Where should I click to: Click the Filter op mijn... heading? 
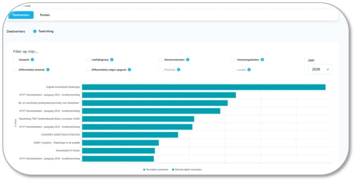click(x=26, y=52)
